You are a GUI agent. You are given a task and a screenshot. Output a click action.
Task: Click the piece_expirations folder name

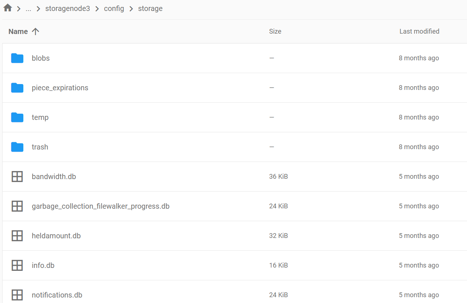pyautogui.click(x=60, y=88)
